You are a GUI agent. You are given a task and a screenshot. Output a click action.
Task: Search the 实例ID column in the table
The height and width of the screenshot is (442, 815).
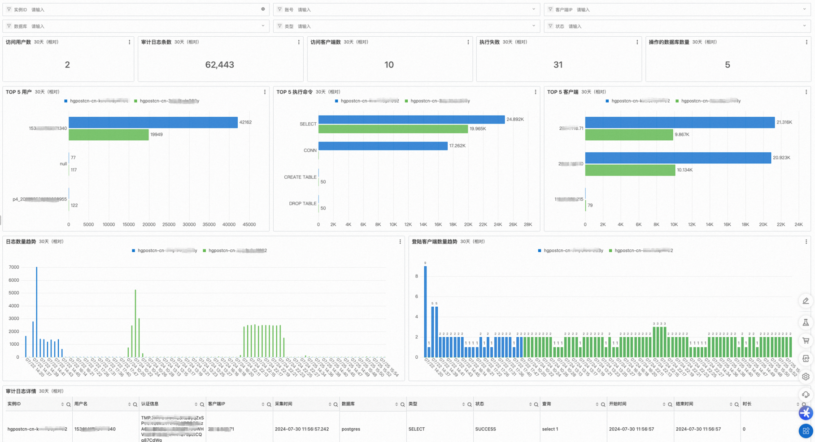[69, 404]
